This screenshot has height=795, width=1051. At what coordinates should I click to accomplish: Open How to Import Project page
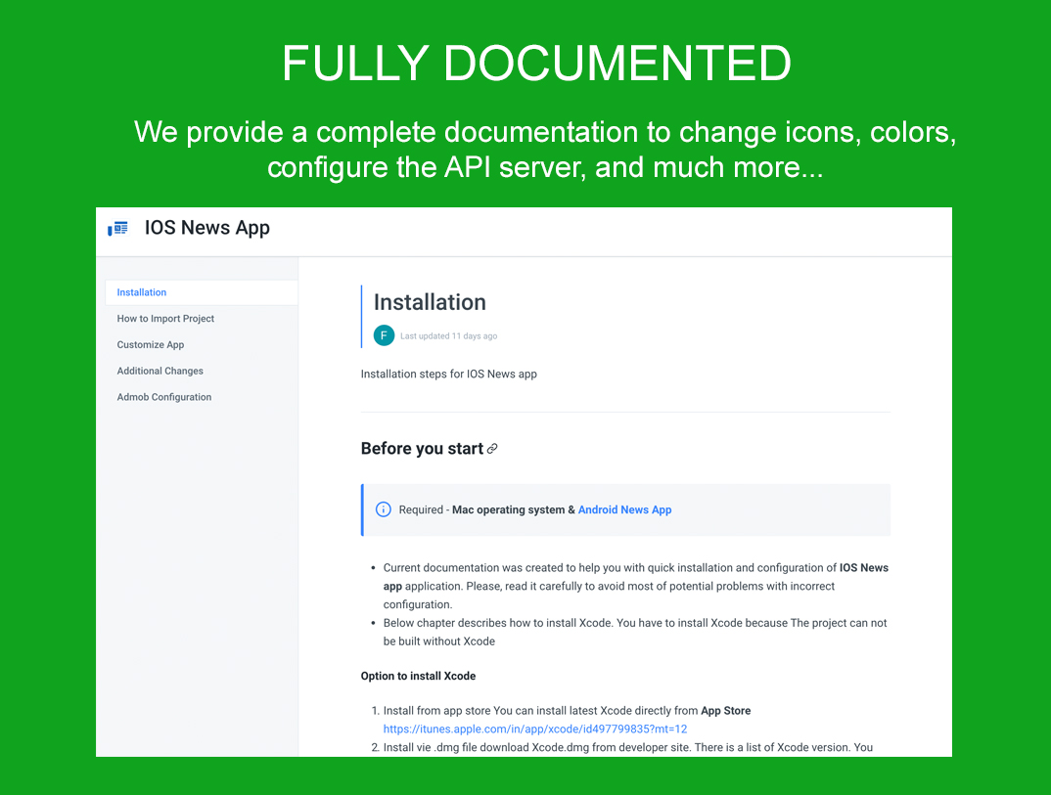tap(165, 319)
